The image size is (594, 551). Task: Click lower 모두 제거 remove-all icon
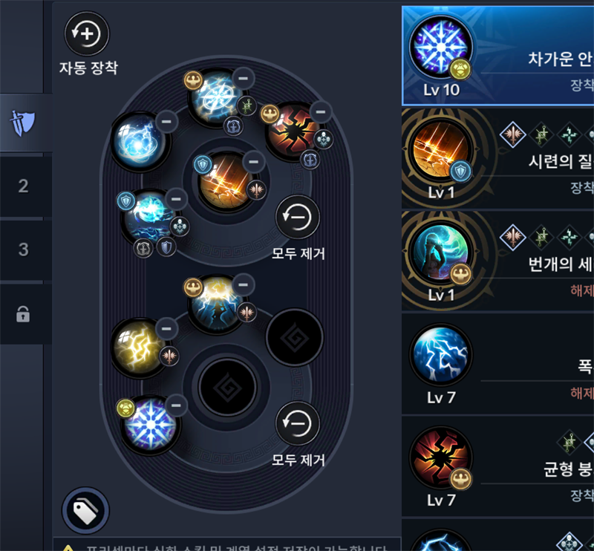coord(298,423)
